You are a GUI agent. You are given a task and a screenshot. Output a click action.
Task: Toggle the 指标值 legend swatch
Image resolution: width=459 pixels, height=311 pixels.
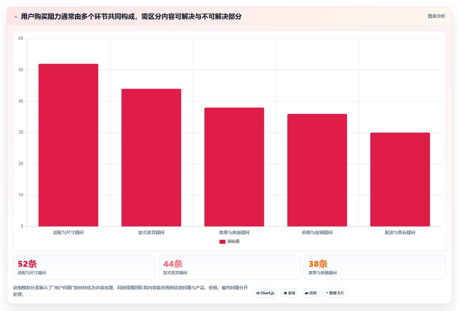222,241
